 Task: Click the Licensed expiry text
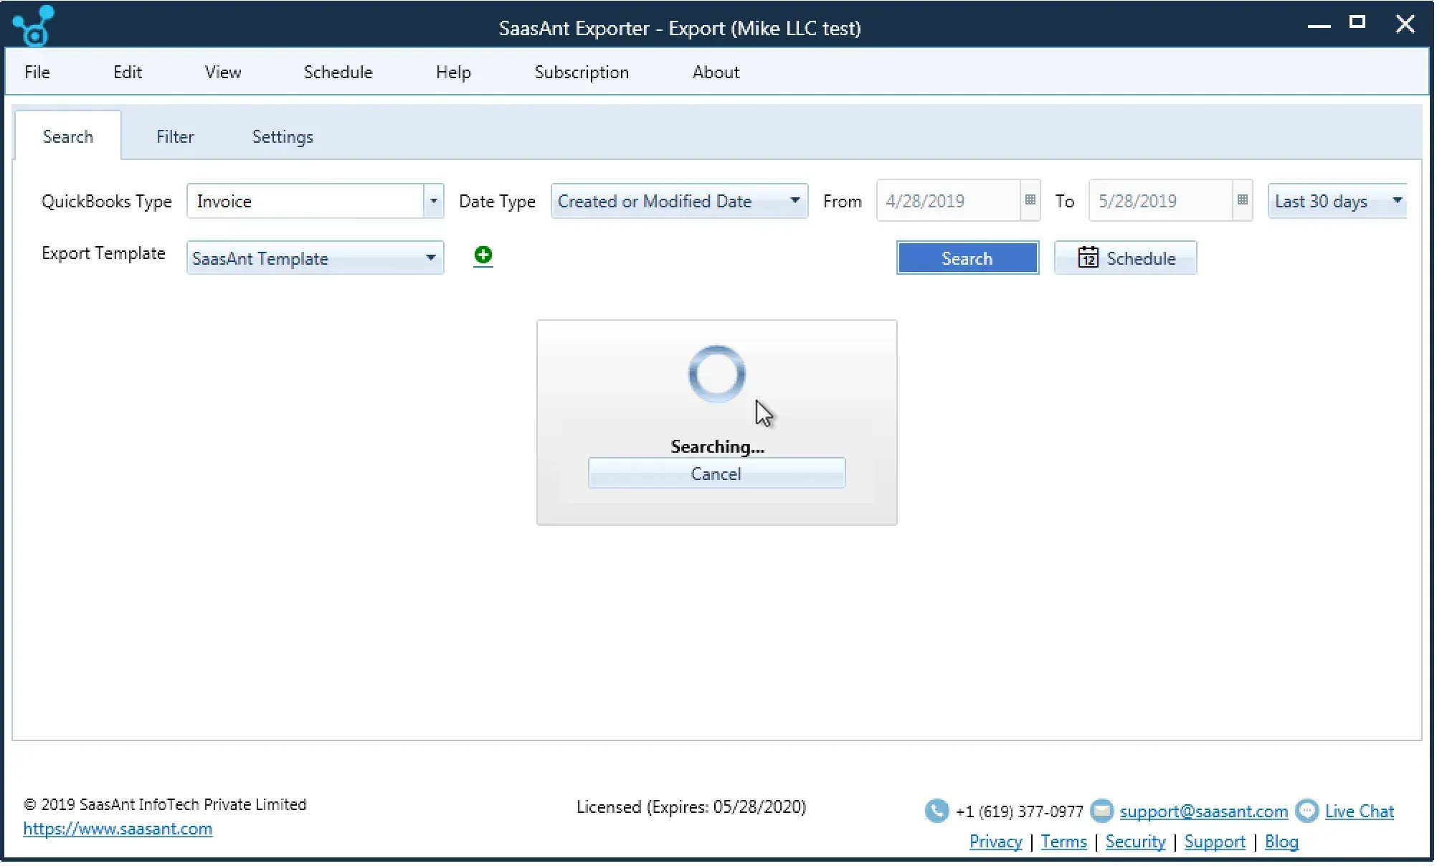point(691,807)
